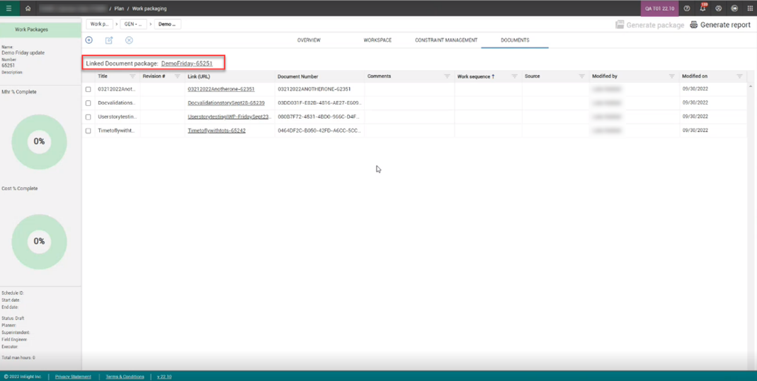Switch to the Constraint Management tab

click(x=446, y=40)
